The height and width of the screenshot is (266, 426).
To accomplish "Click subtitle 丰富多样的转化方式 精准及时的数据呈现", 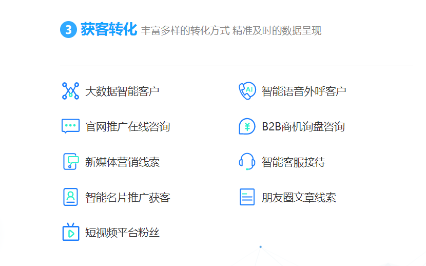I will pyautogui.click(x=231, y=30).
